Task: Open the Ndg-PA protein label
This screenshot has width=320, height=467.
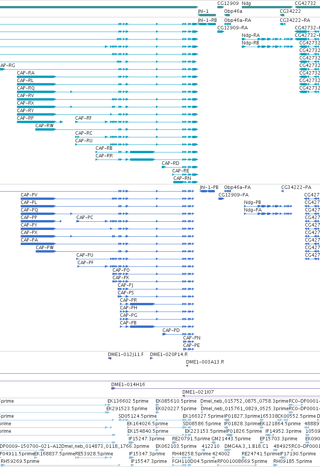Action: pos(253,210)
